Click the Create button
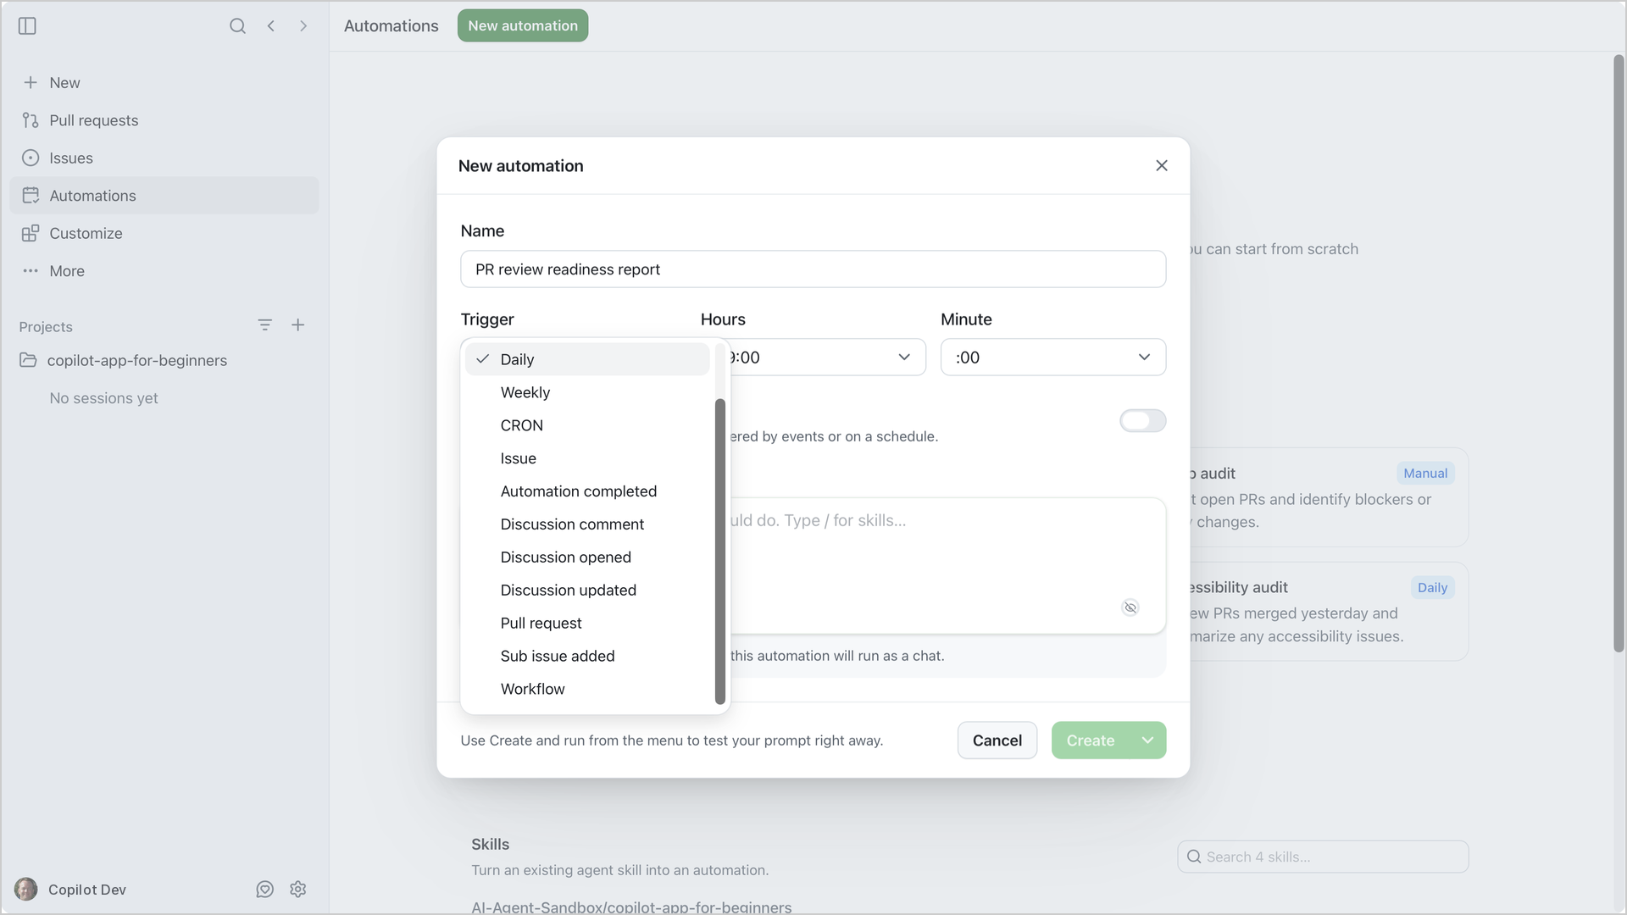This screenshot has width=1627, height=915. click(x=1091, y=740)
